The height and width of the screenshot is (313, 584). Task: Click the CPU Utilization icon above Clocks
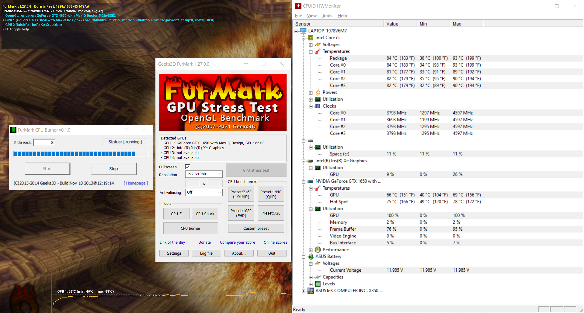(318, 99)
